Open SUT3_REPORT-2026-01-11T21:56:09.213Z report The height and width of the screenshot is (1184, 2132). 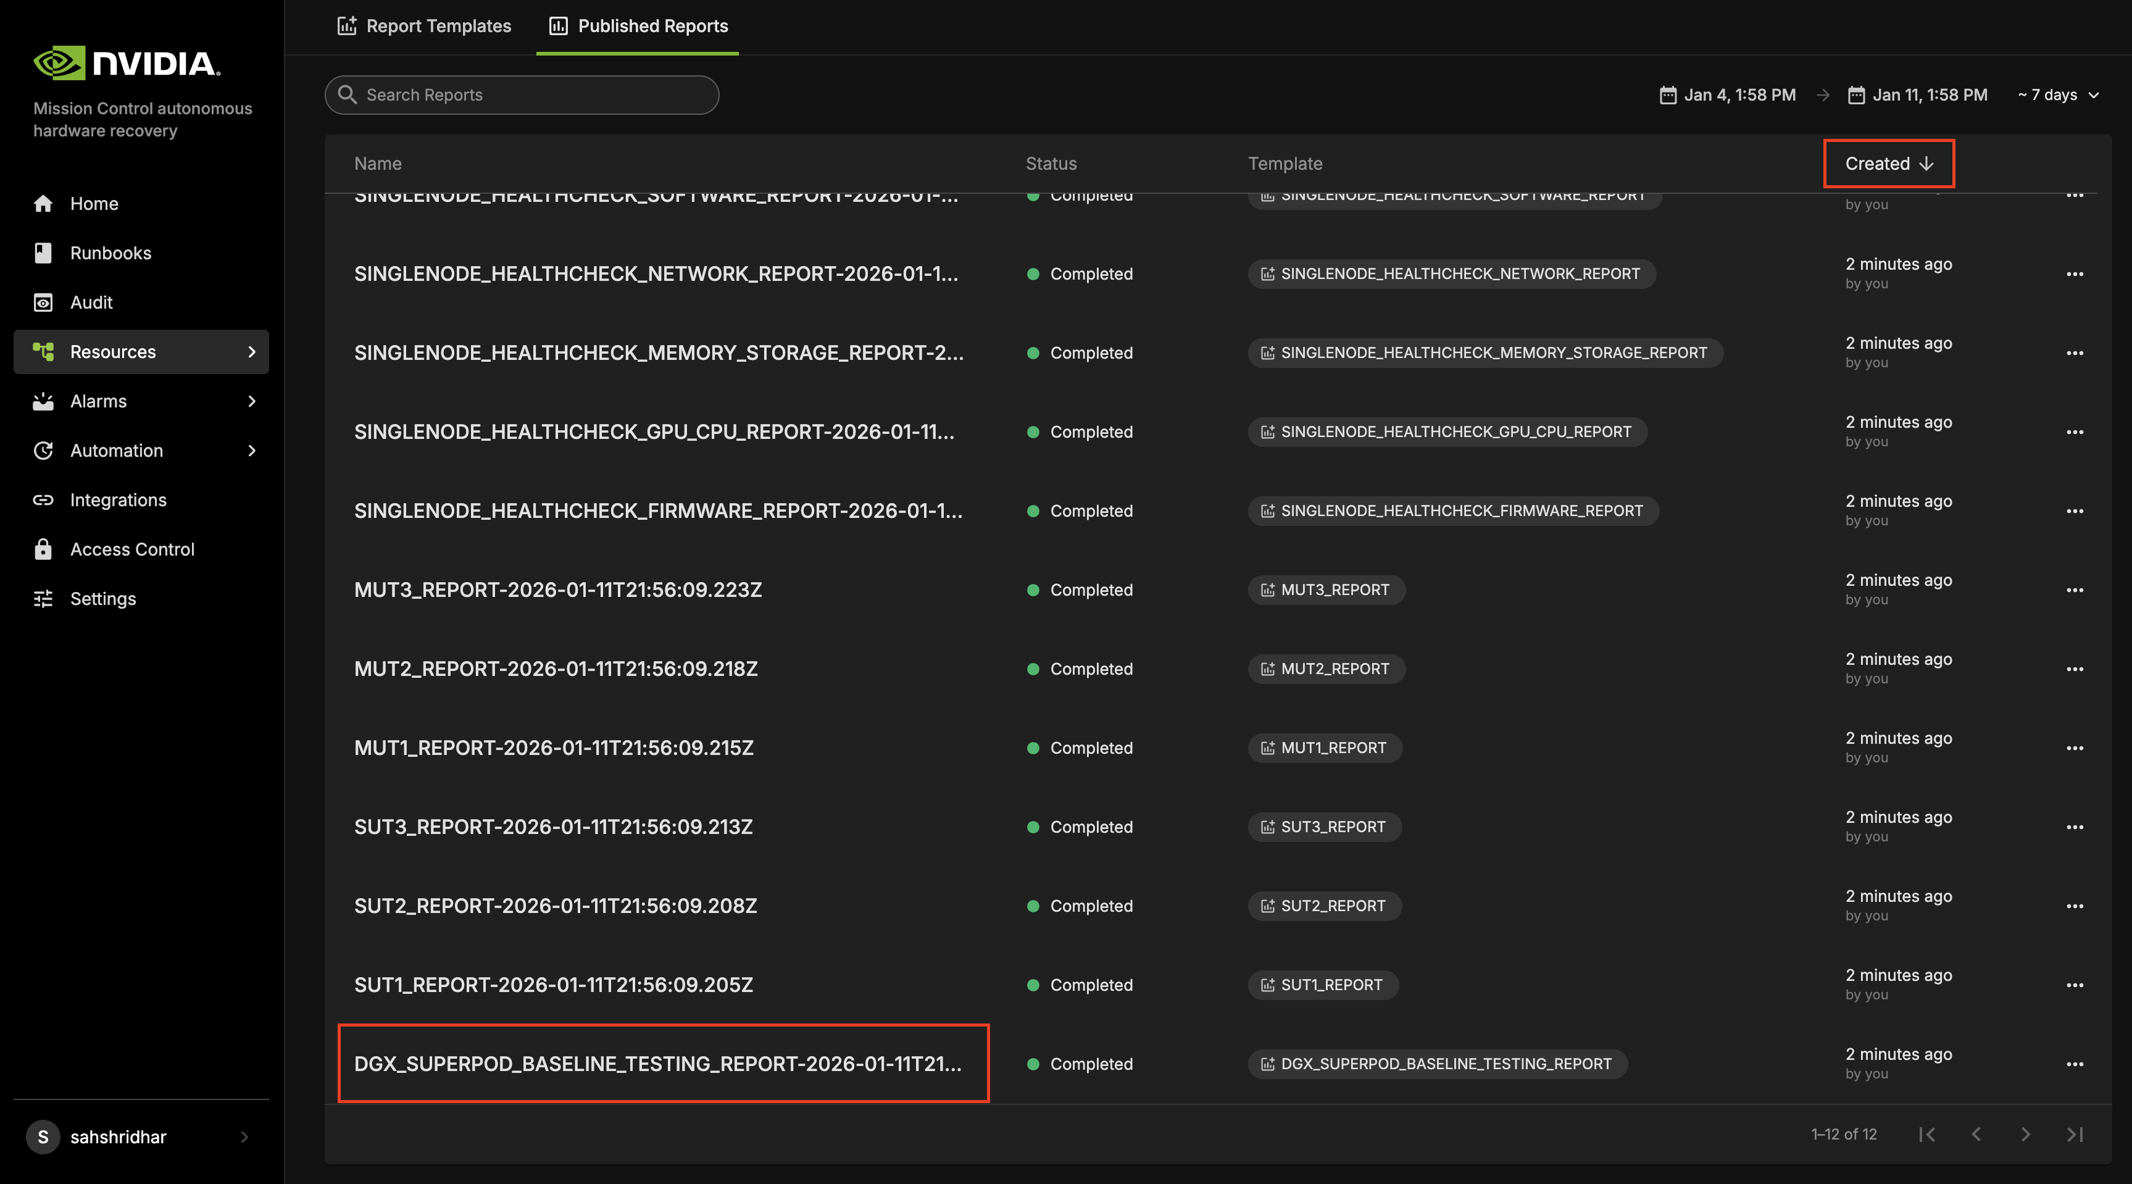(x=554, y=827)
